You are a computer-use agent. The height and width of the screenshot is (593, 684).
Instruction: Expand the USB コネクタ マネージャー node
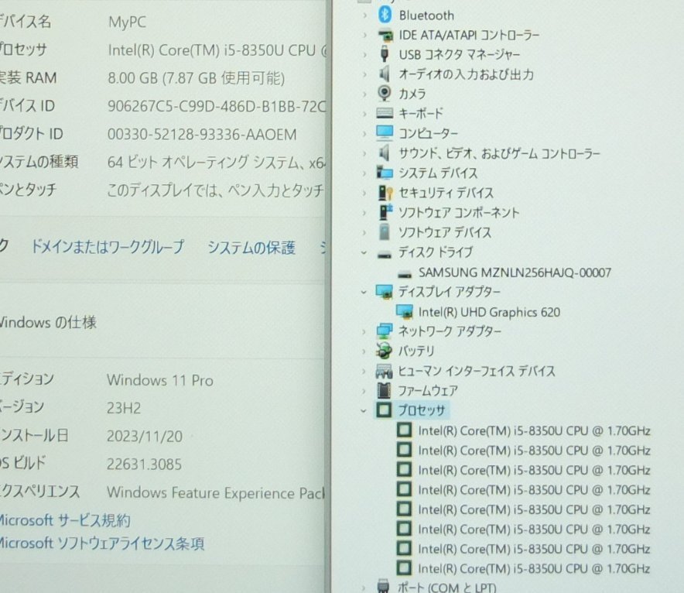coord(364,54)
